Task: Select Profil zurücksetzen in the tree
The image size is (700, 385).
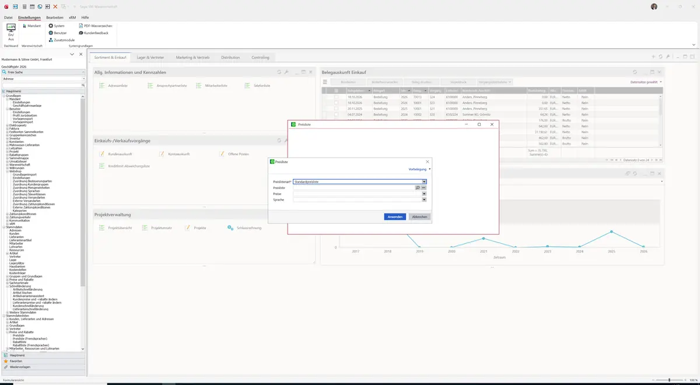Action: (x=24, y=115)
